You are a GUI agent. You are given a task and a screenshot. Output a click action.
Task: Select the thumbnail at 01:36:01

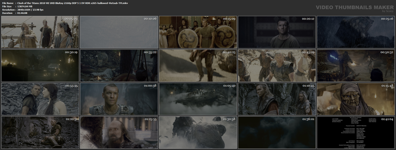pyautogui.click(x=276, y=132)
